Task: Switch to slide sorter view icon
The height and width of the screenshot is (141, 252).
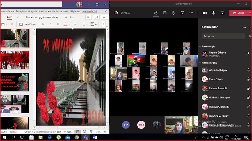Action: (x=84, y=131)
